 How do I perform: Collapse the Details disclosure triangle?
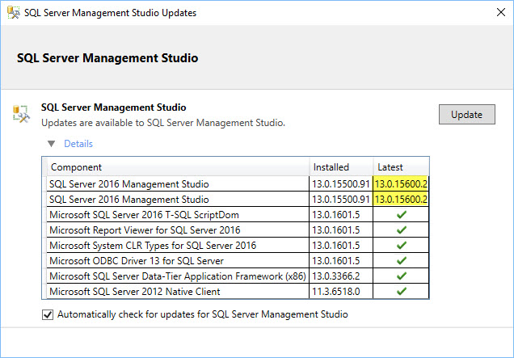coord(51,144)
